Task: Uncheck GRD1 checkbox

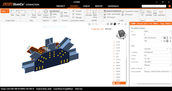Action: click(114, 63)
